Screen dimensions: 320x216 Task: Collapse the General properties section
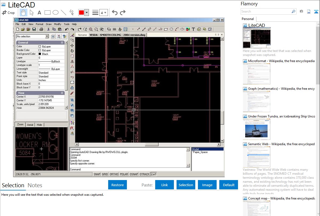(62, 43)
